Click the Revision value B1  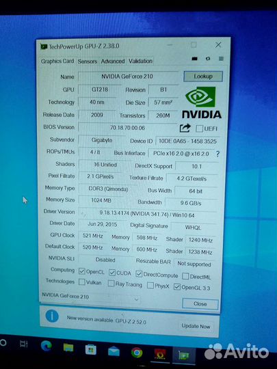163,90
